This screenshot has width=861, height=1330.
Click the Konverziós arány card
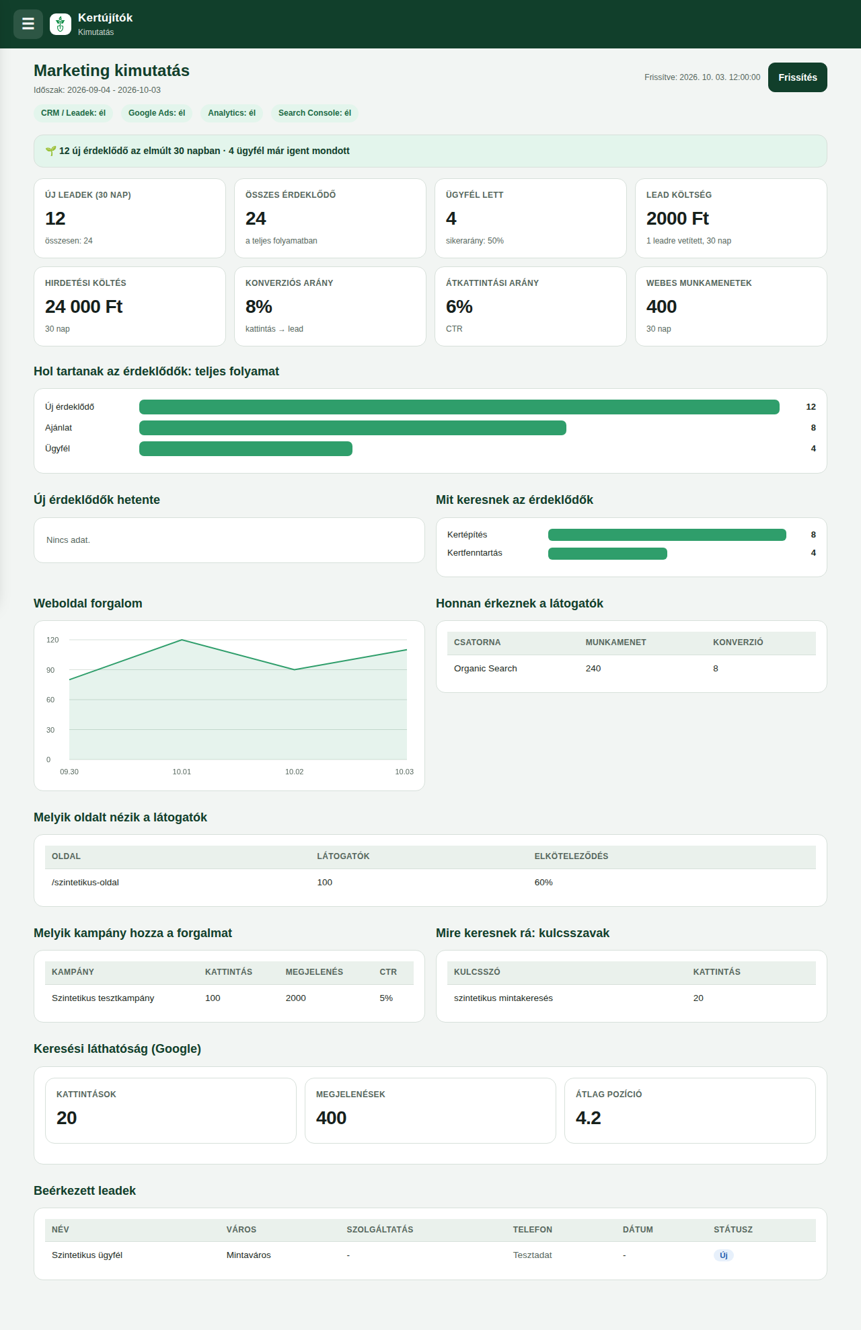[330, 306]
